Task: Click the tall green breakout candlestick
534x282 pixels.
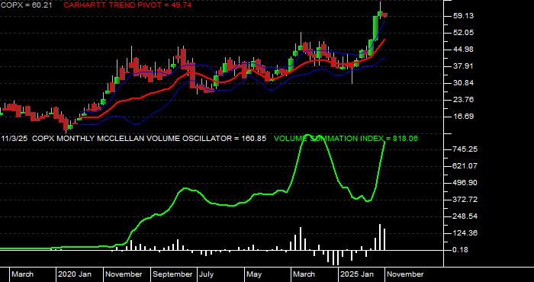Action: [x=375, y=28]
